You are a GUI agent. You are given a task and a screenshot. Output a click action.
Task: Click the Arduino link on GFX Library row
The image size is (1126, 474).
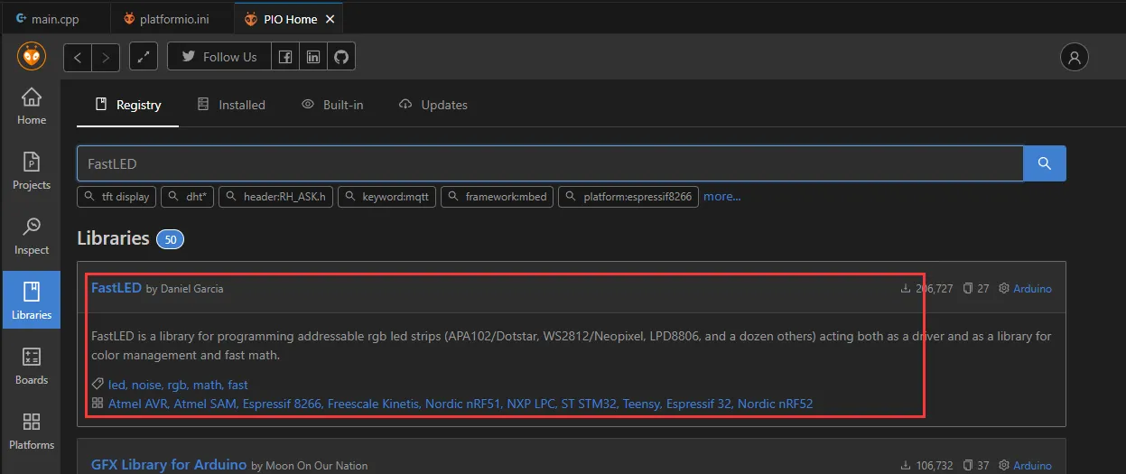1032,466
